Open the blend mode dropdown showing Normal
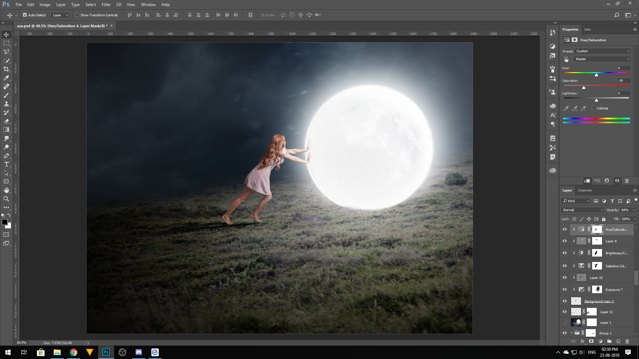639x359 pixels. (582, 210)
